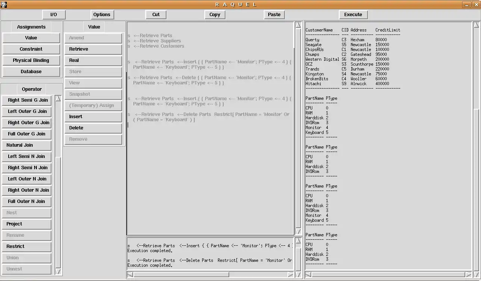
Task: Click down arrow of message log scrollbar
Action: point(298,275)
